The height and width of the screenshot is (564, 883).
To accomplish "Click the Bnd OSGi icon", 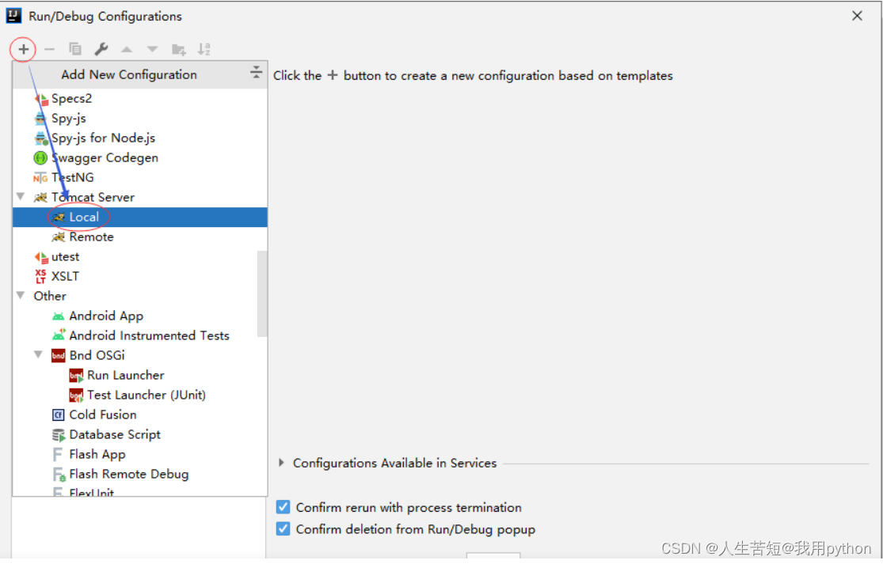I will [x=59, y=356].
